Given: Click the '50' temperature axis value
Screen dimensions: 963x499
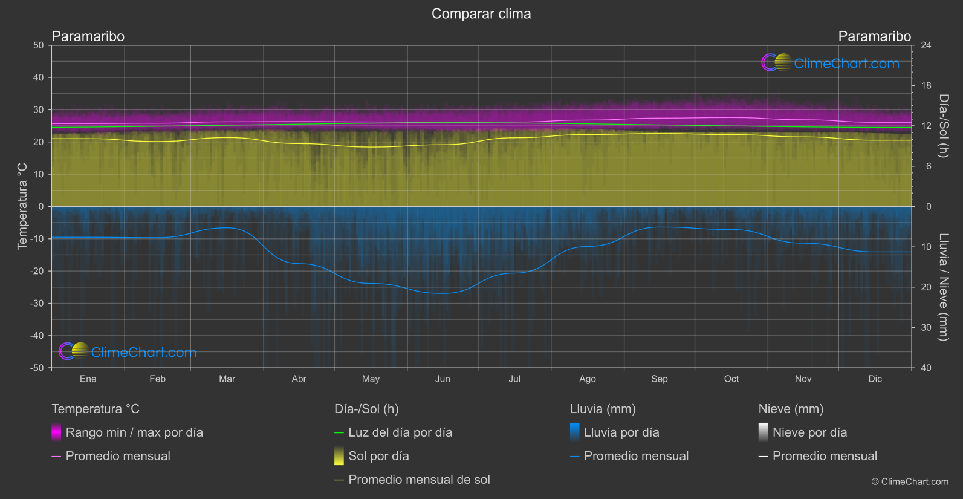Looking at the screenshot, I should [x=39, y=45].
